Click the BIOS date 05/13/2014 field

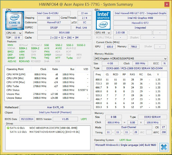point(27,119)
